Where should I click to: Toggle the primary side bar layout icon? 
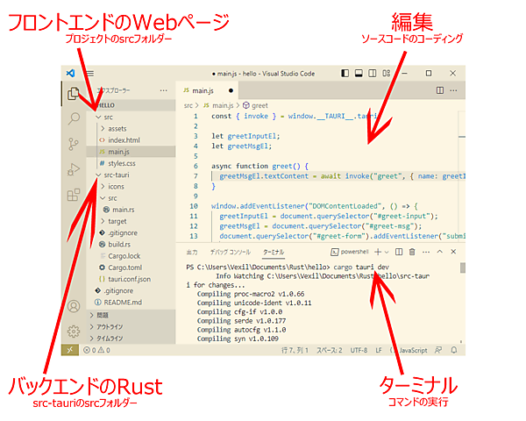345,73
